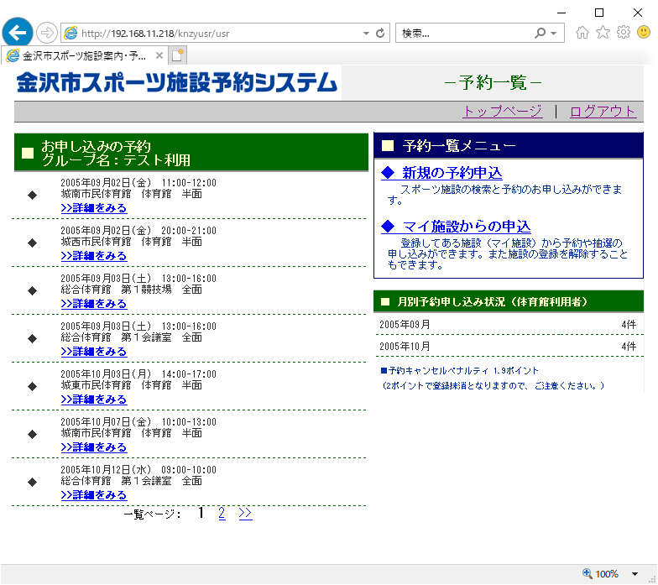View details for 09月03日 第1会議室 reservation

(94, 351)
